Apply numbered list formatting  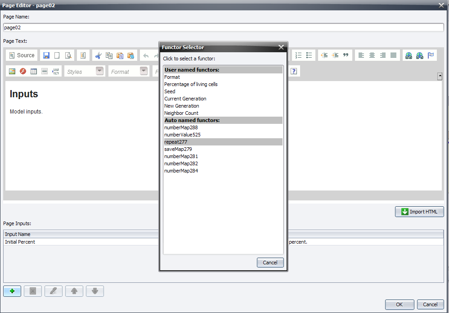pos(298,55)
